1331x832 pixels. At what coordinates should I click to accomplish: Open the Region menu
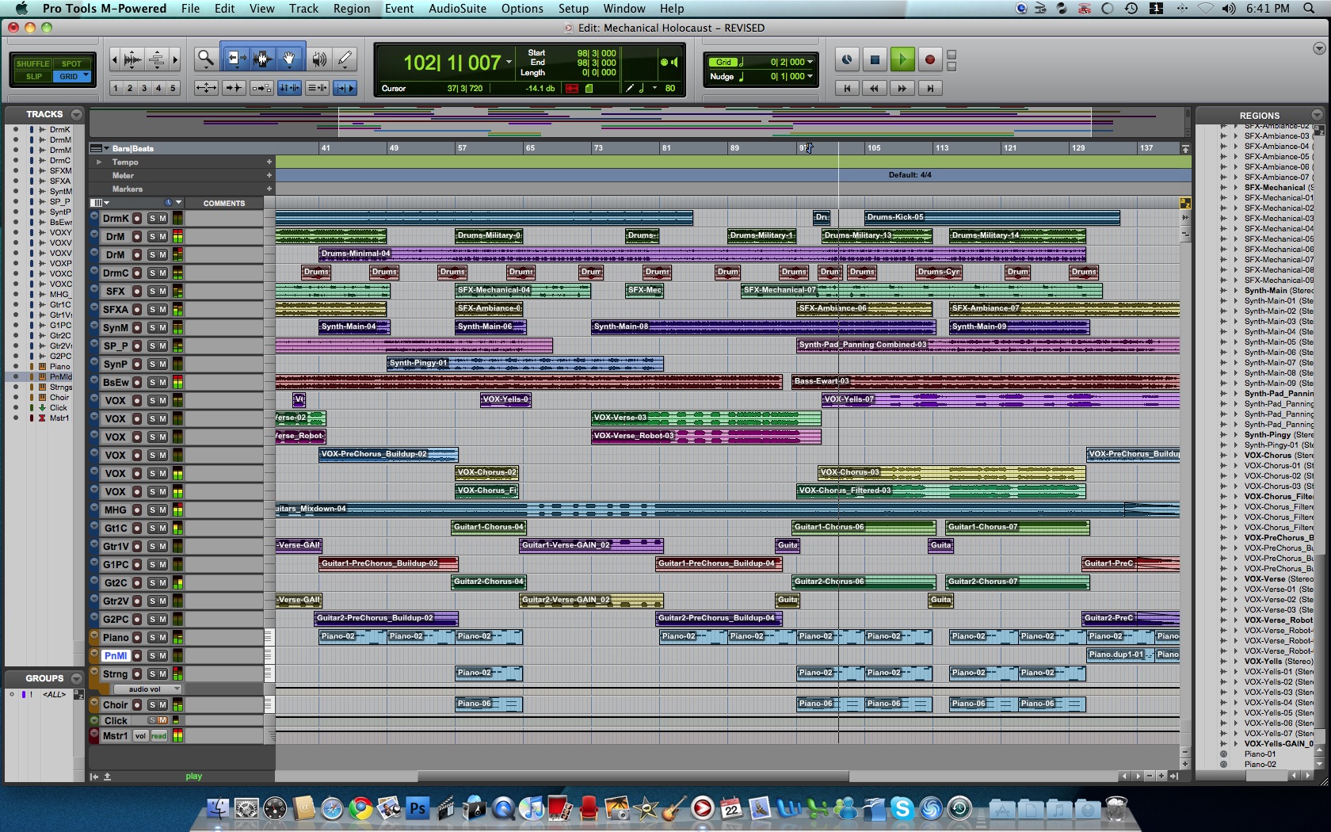[x=351, y=9]
